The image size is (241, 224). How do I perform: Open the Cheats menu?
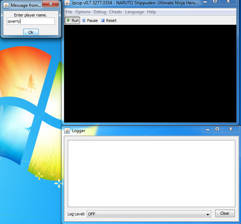pos(115,12)
